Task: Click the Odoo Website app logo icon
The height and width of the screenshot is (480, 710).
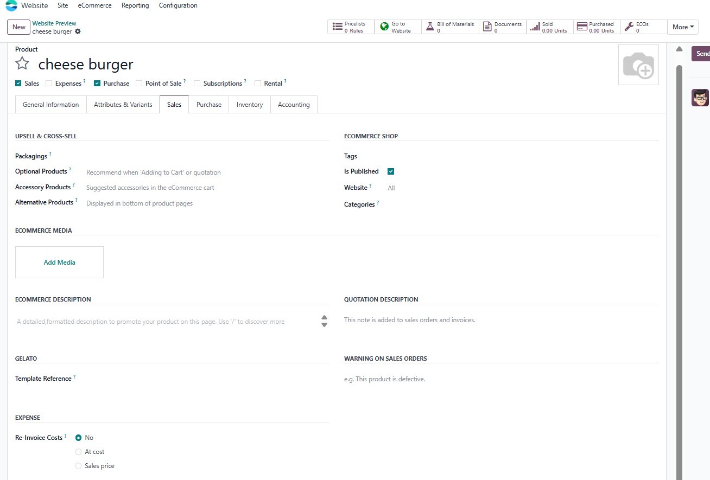Action: coord(11,5)
